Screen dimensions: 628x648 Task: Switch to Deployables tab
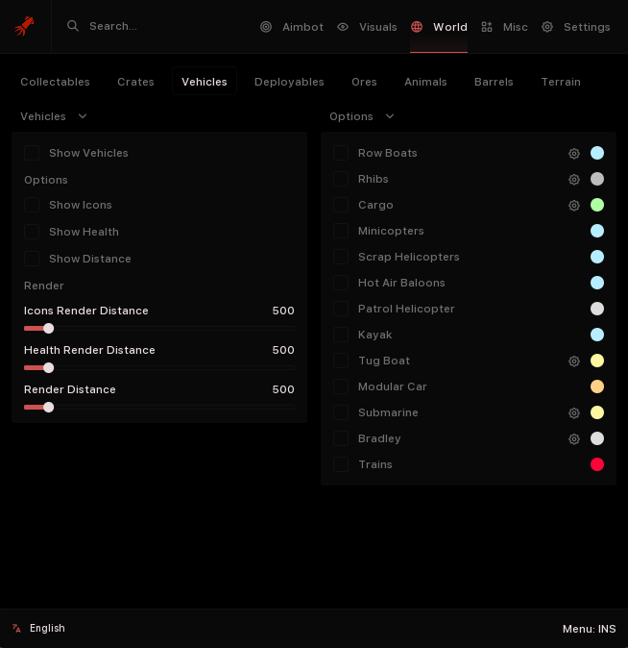(289, 82)
